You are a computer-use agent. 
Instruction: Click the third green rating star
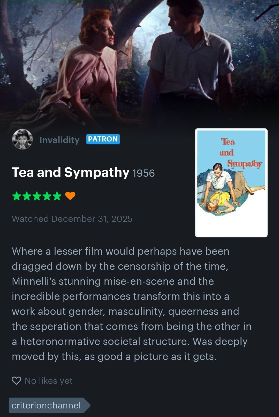[x=37, y=196]
